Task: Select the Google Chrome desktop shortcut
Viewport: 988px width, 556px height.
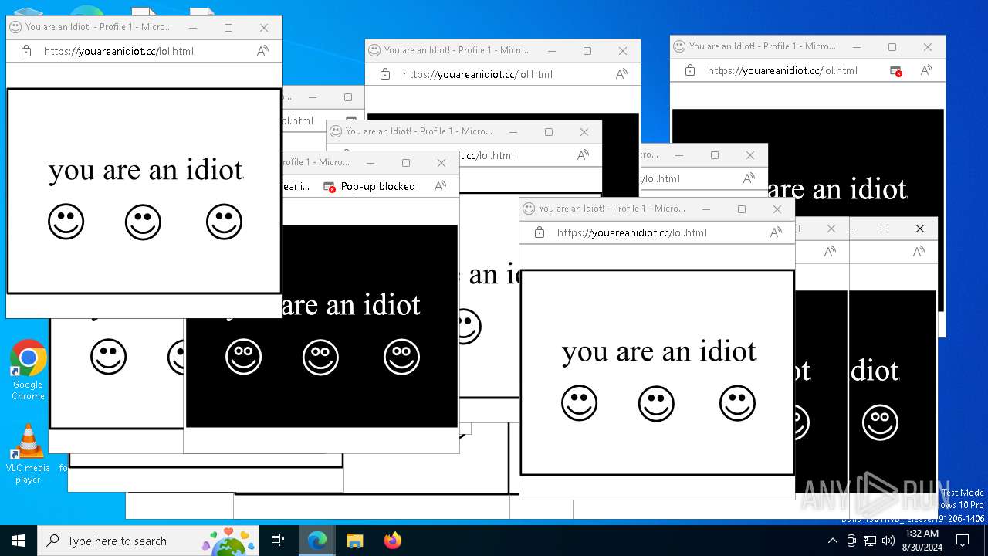Action: 28,371
